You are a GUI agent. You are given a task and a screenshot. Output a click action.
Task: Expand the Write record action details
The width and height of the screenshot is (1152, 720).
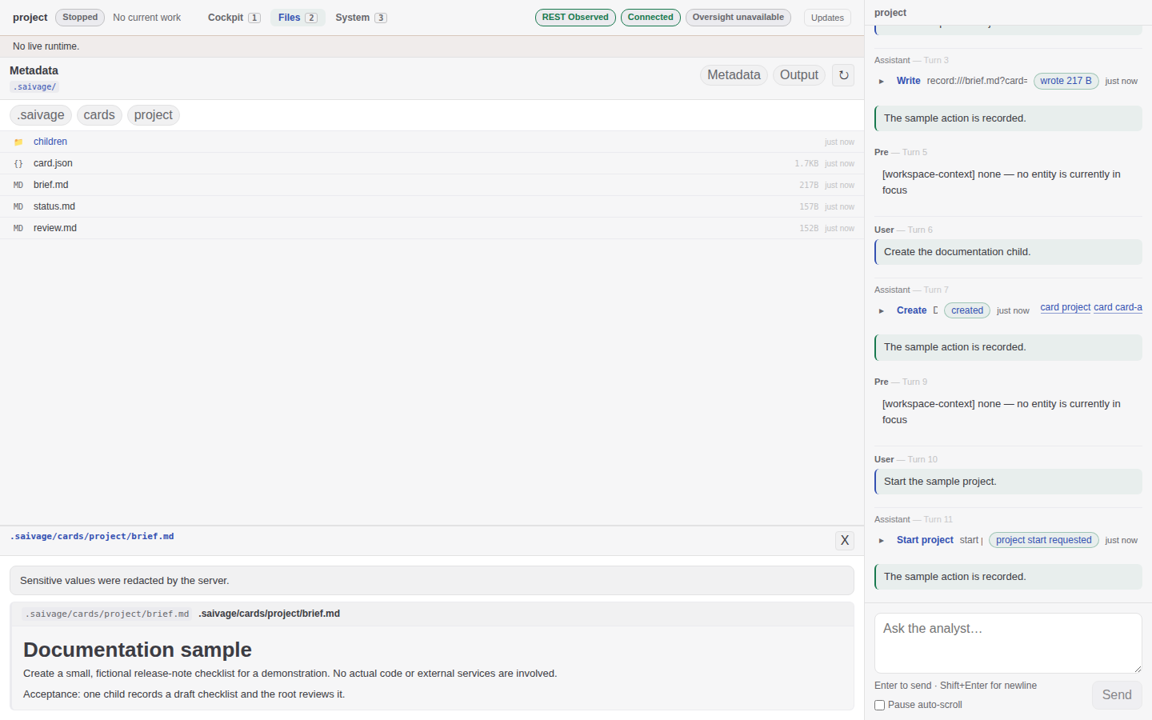[882, 81]
